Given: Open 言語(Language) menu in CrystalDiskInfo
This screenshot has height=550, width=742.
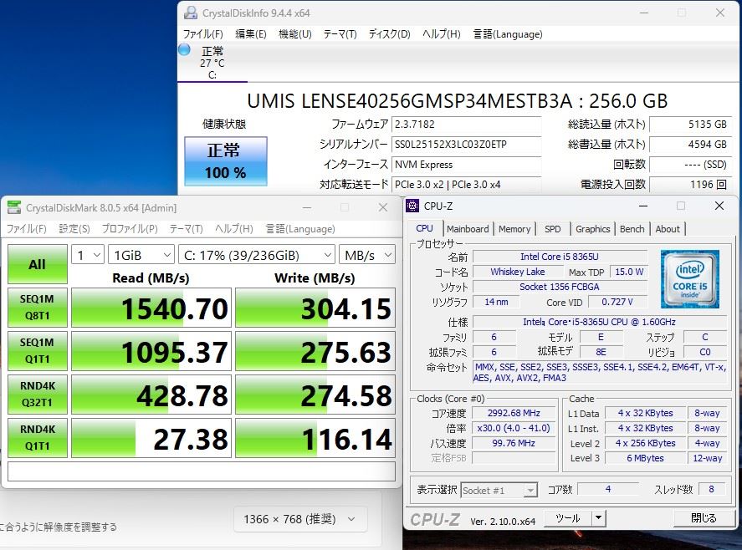Looking at the screenshot, I should (508, 34).
